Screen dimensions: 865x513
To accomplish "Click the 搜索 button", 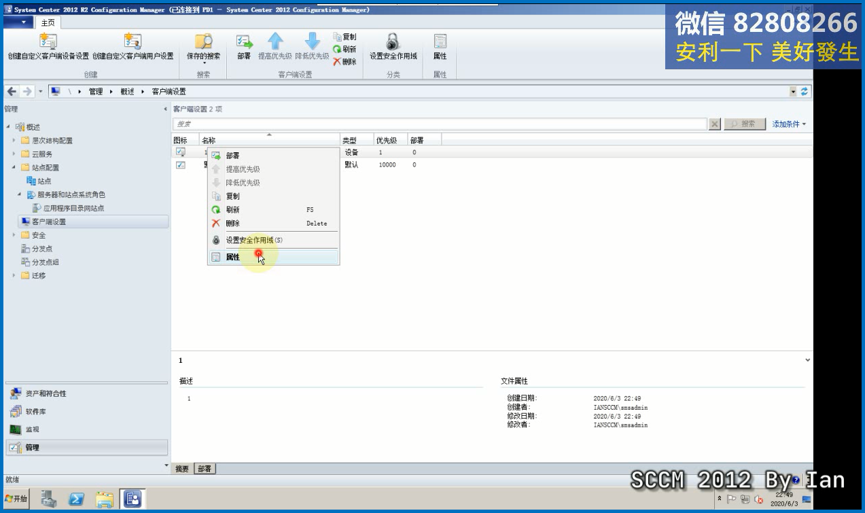I will (x=744, y=124).
